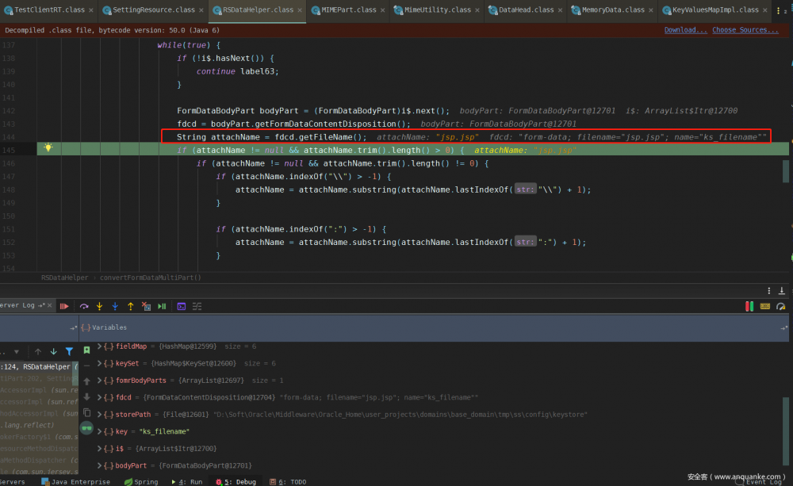Expand the fieldMap variable node
The image size is (793, 486).
pos(99,346)
